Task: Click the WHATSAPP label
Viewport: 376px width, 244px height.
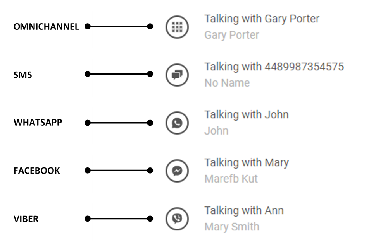Action: [x=38, y=123]
